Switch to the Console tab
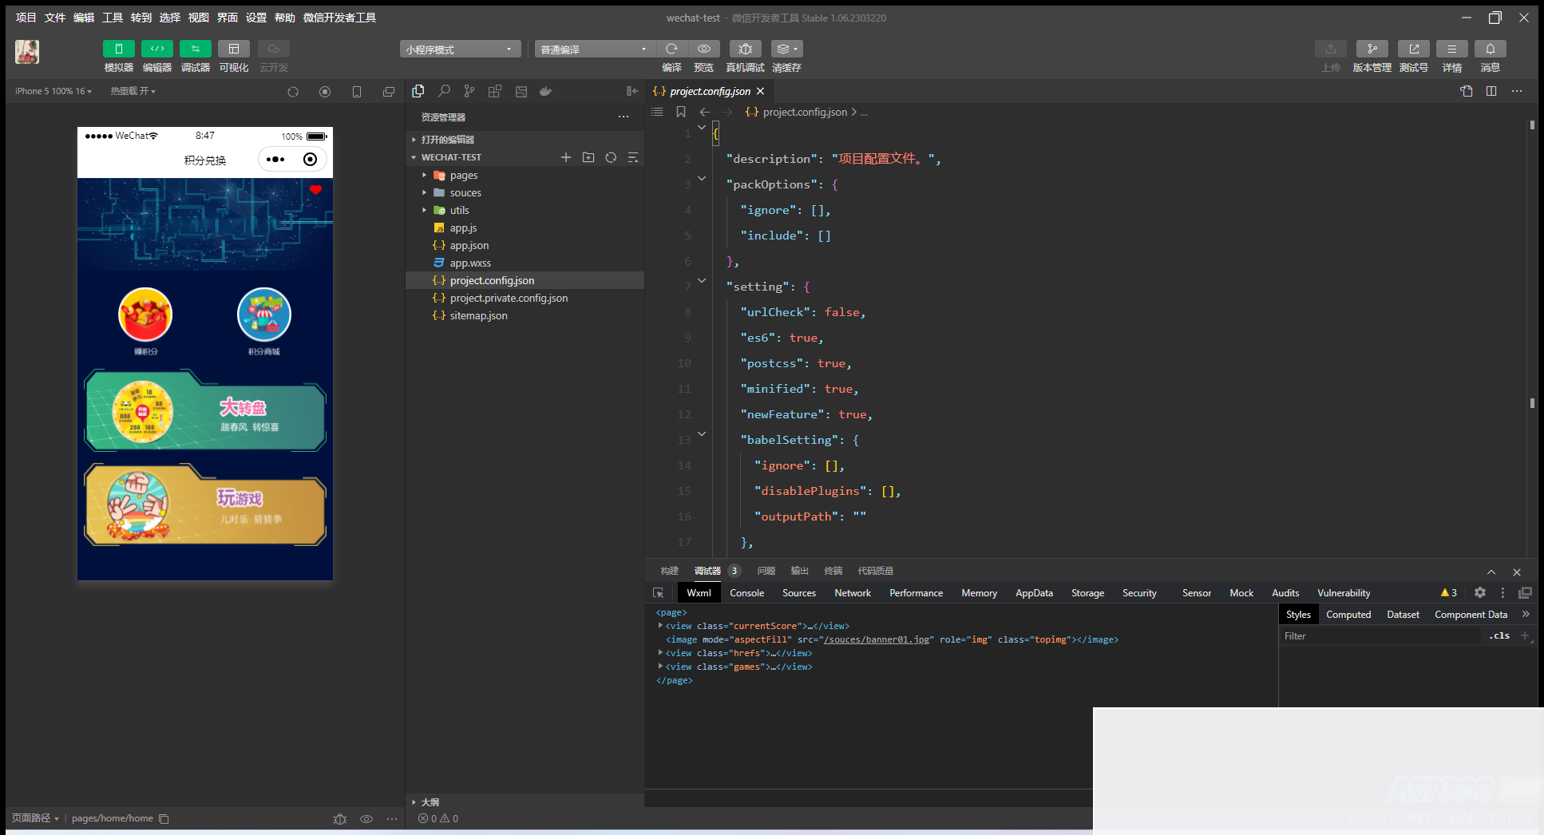 pos(746,592)
